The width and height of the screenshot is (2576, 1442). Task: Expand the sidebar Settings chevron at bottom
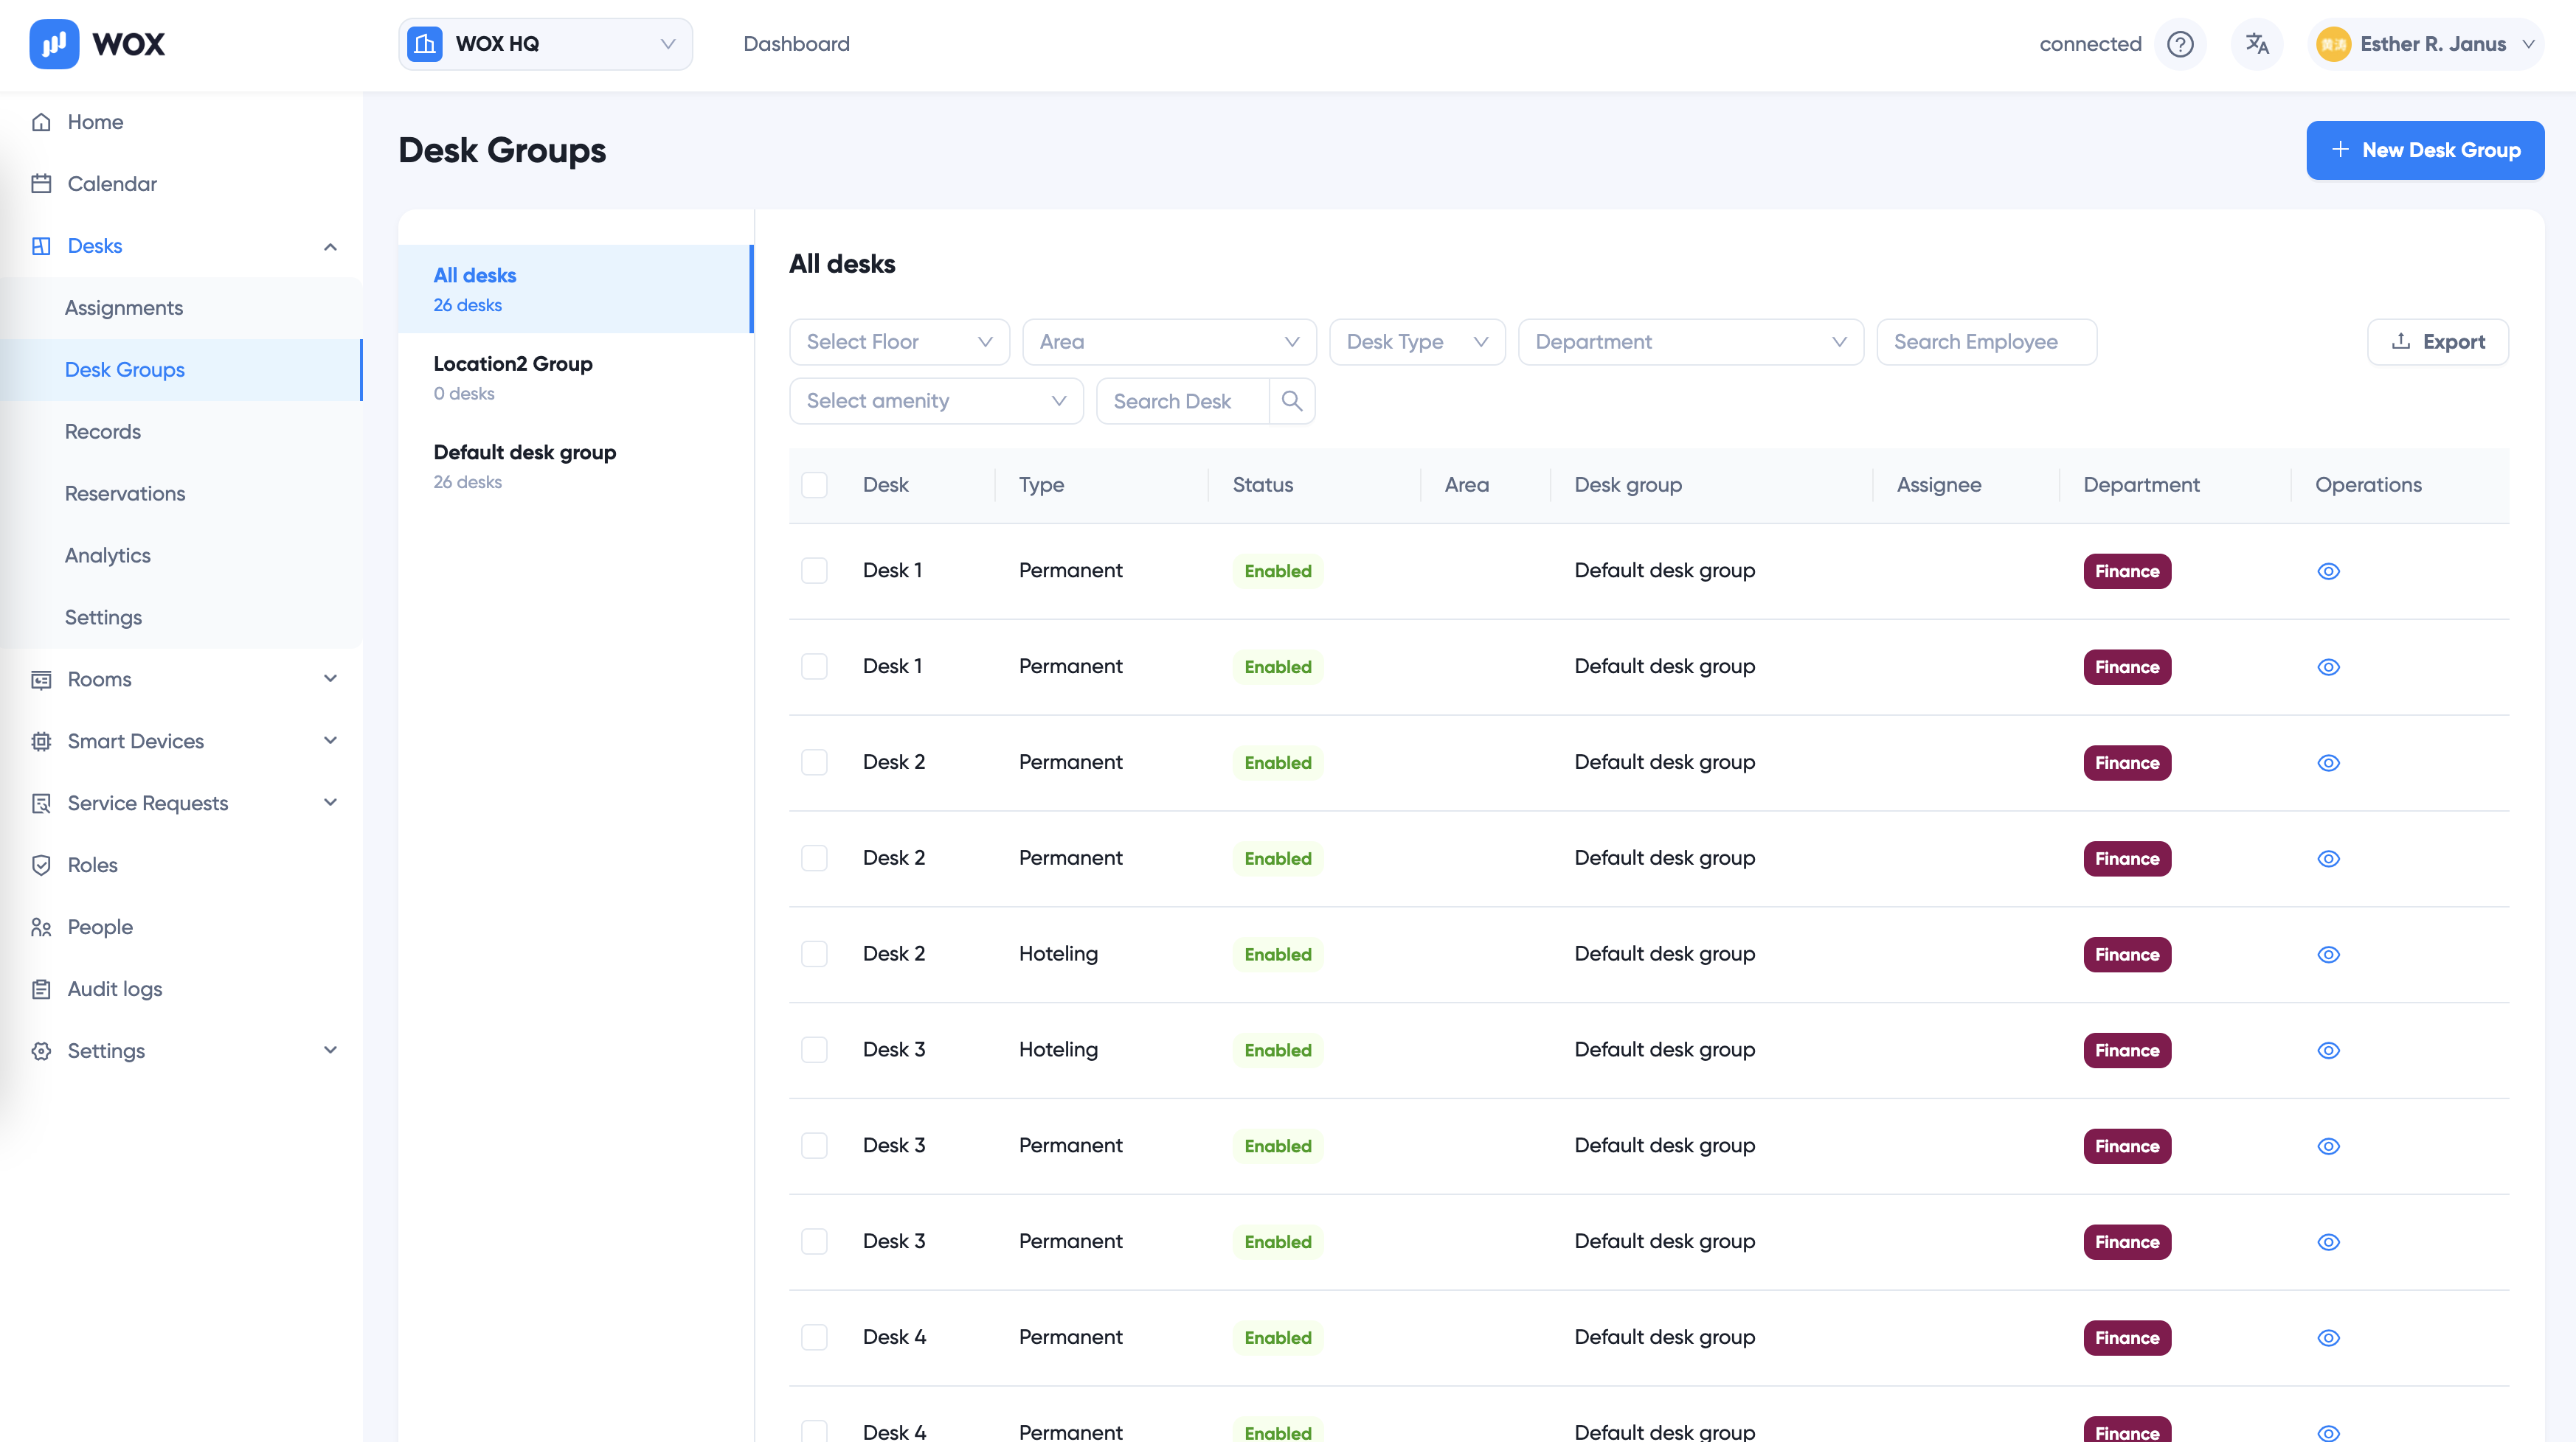330,1051
